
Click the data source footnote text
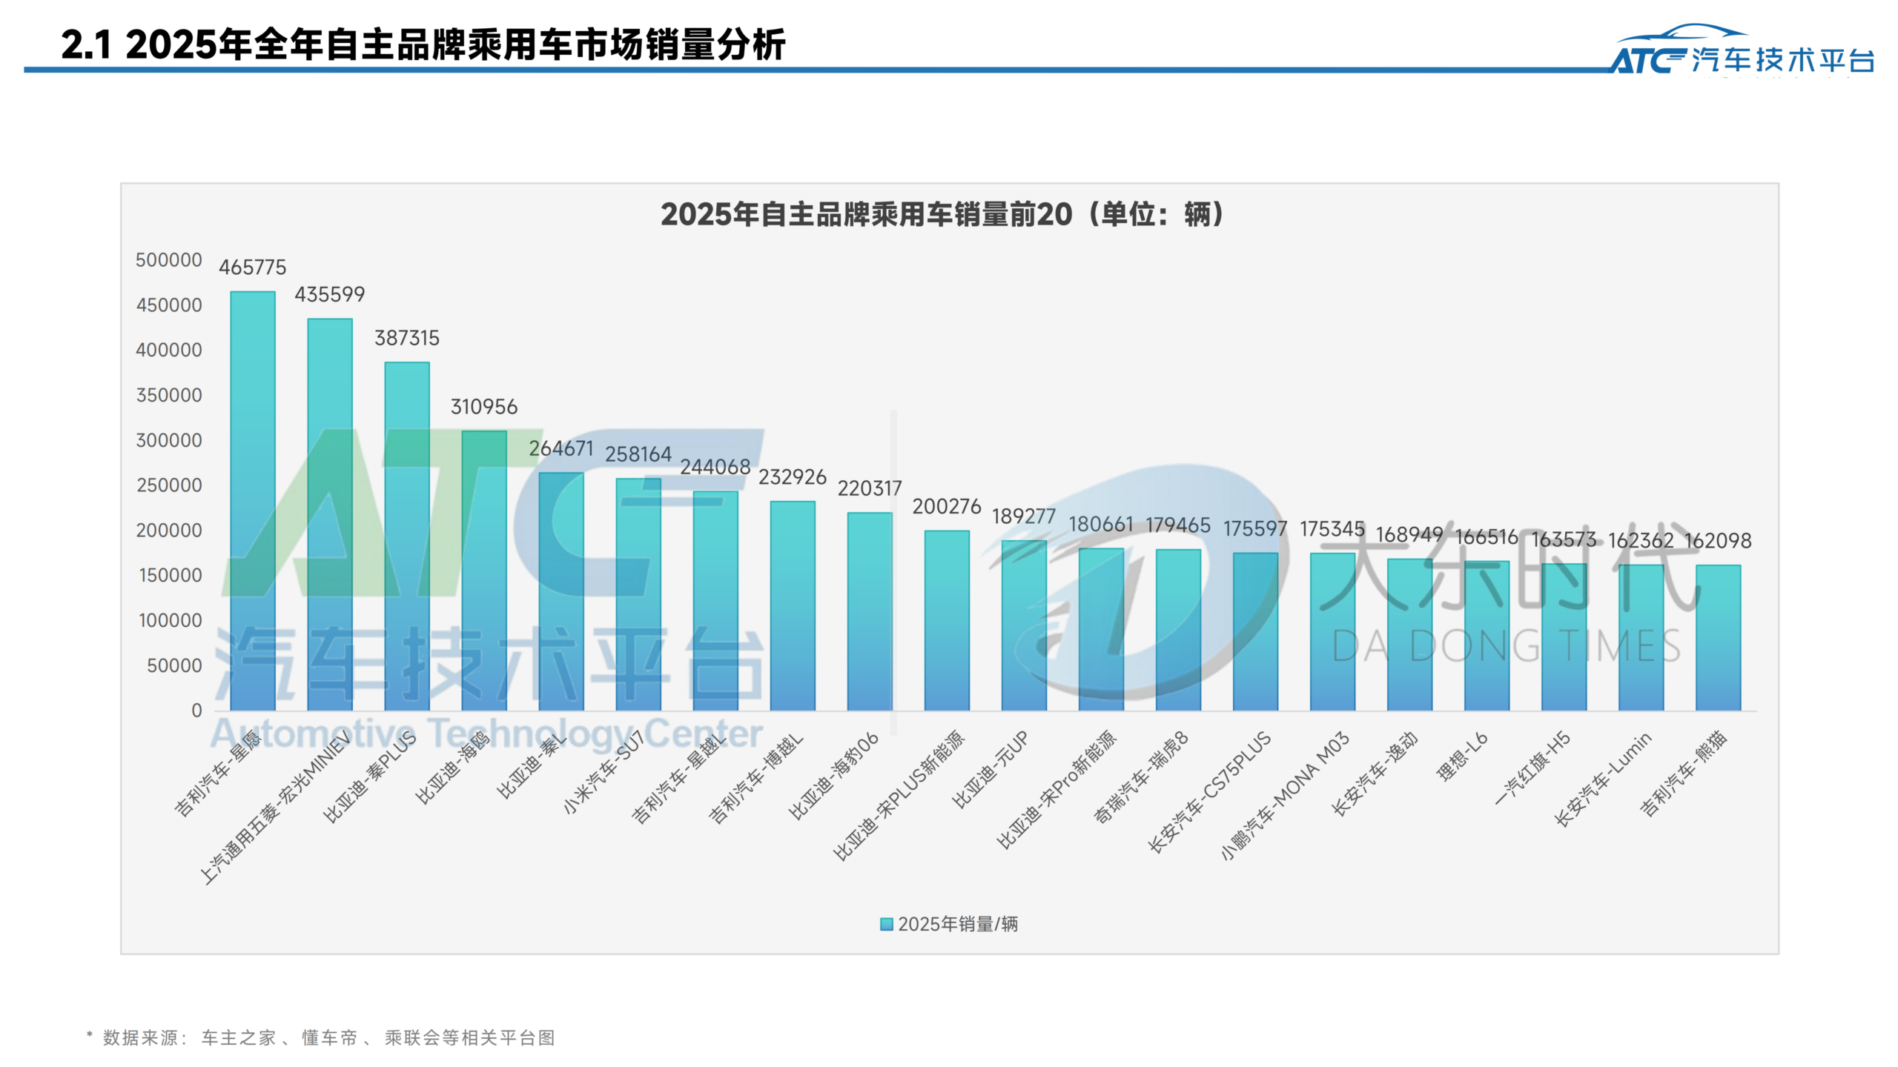[x=323, y=1037]
